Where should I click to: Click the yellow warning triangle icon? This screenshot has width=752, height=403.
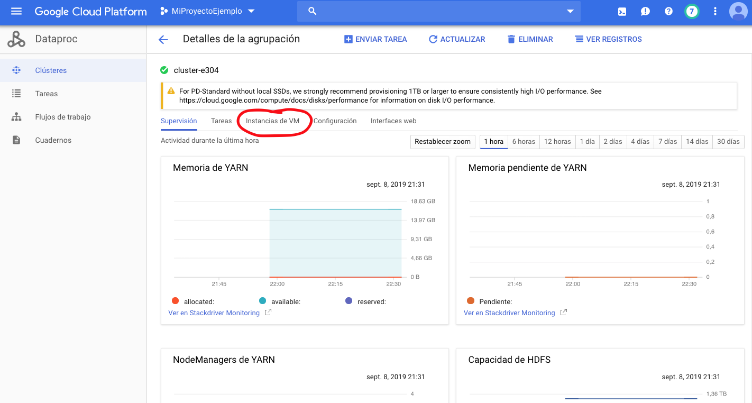pyautogui.click(x=171, y=91)
